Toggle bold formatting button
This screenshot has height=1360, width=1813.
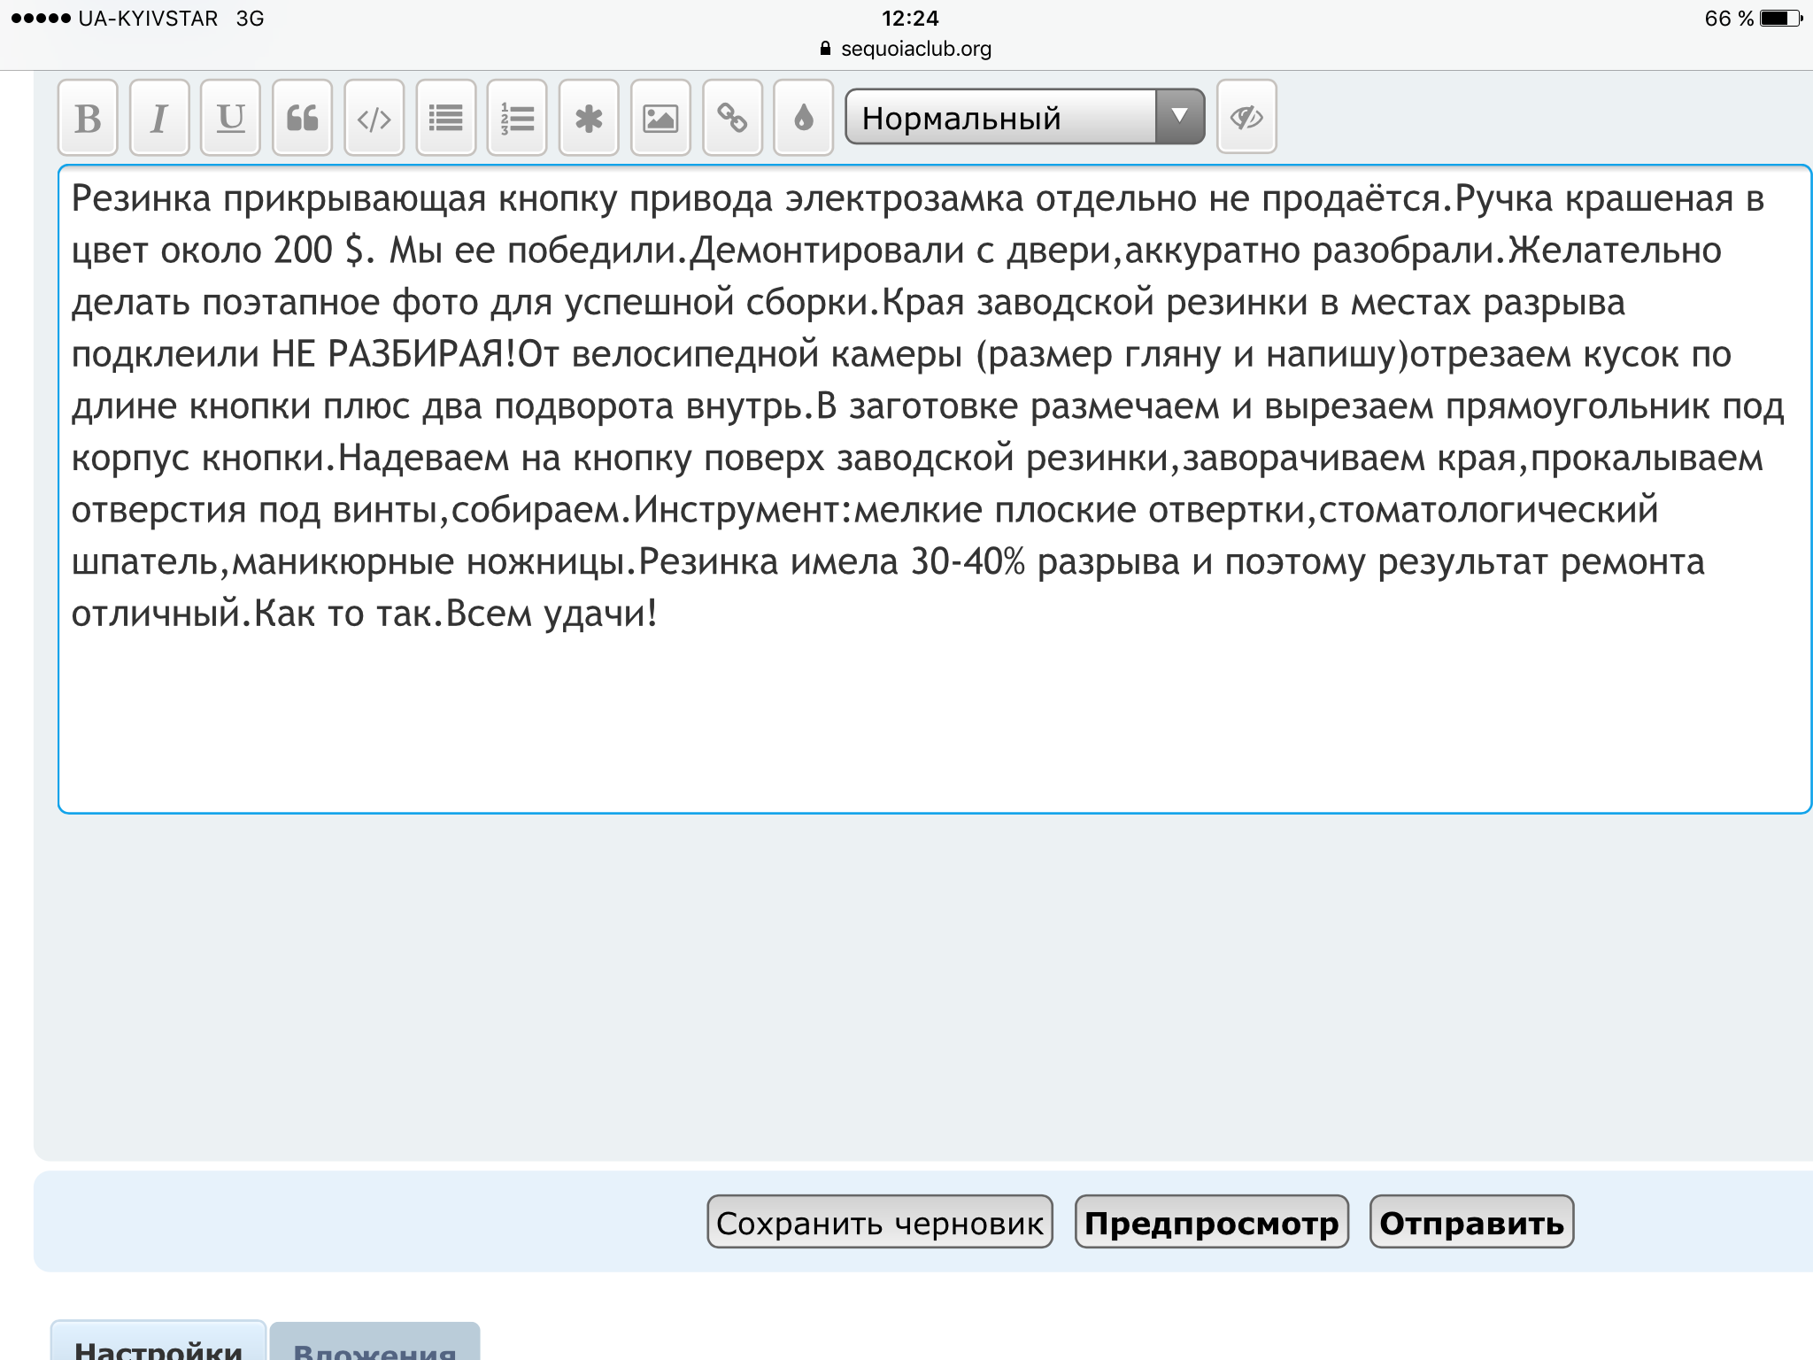pos(88,118)
